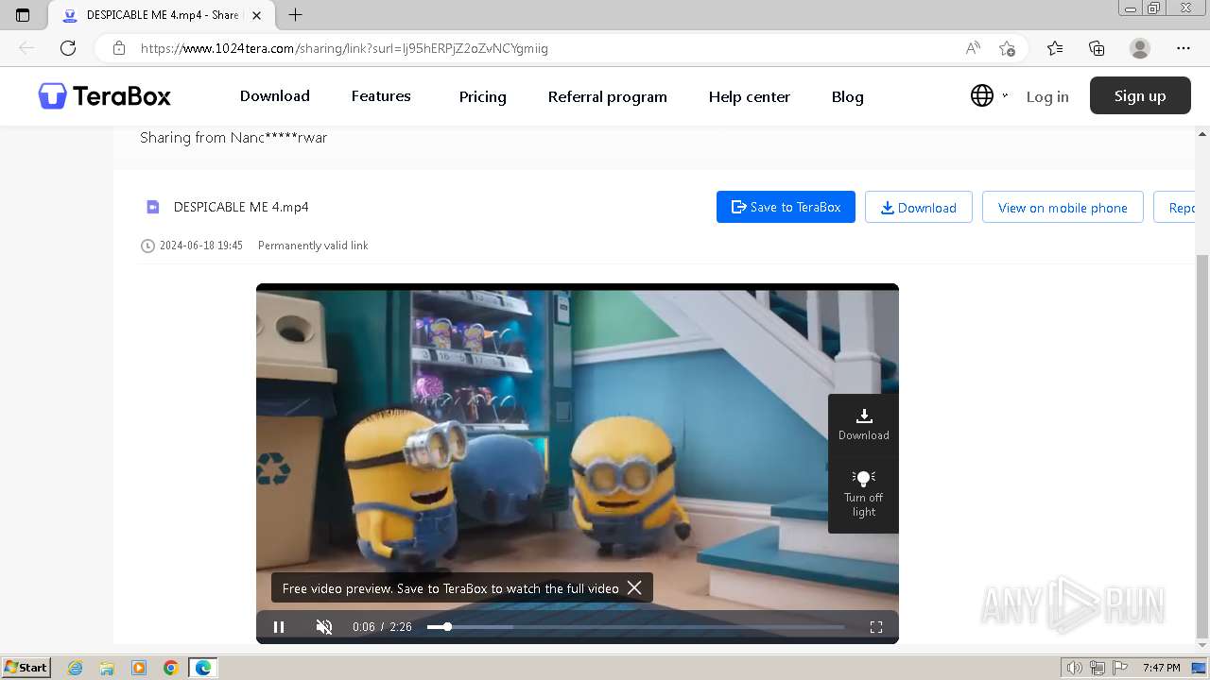Image resolution: width=1210 pixels, height=680 pixels.
Task: Click the system tray network icon
Action: pyautogui.click(x=1098, y=668)
